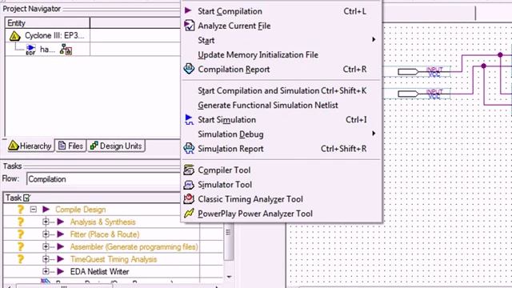Click the question mark status of TimeQuest Timing Analysis
This screenshot has height=288, width=512.
coord(21,259)
